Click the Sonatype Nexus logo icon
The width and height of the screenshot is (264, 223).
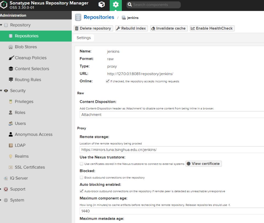pyautogui.click(x=4, y=5)
